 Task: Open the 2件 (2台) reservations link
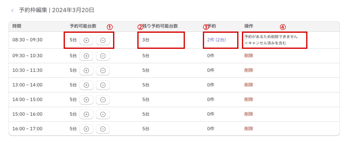point(216,40)
